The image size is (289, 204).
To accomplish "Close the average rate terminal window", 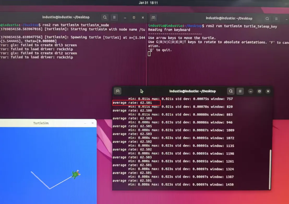I will pyautogui.click(x=268, y=91).
